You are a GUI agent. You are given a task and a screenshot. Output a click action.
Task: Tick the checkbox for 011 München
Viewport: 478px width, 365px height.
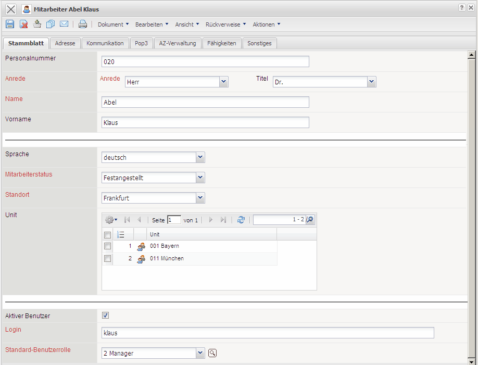(x=107, y=258)
